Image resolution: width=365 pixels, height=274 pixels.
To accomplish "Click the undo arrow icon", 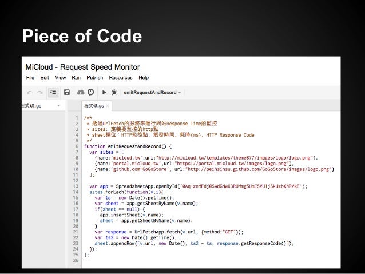I will coord(30,93).
